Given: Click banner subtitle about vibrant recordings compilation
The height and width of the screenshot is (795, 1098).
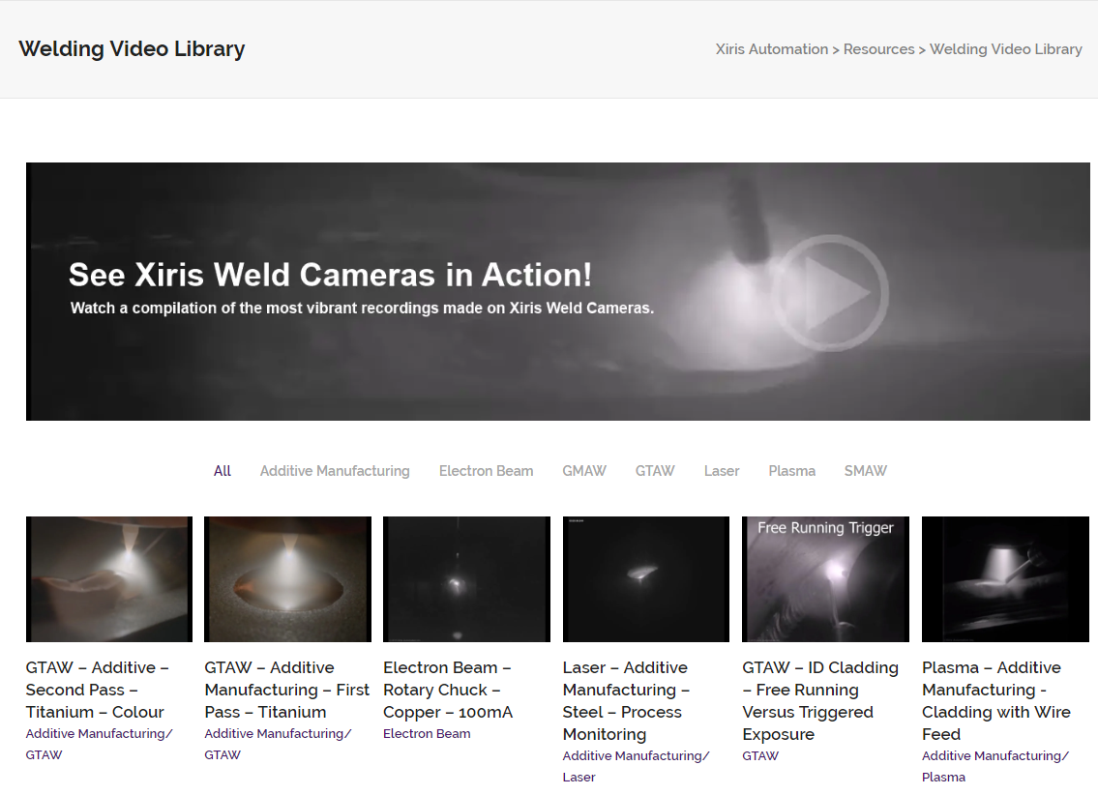Looking at the screenshot, I should (362, 308).
